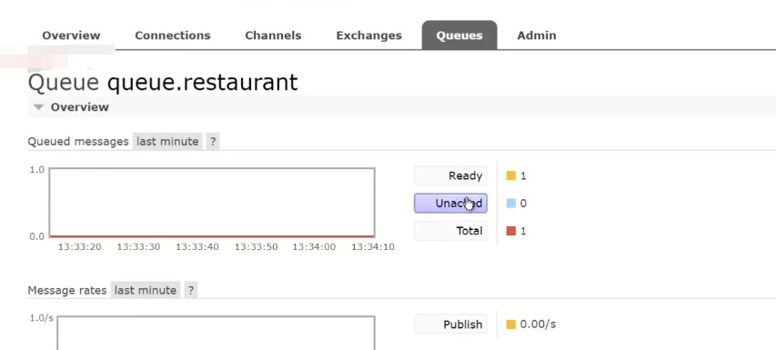Click the Queued messages chart
Image resolution: width=776 pixels, height=350 pixels.
[x=212, y=203]
